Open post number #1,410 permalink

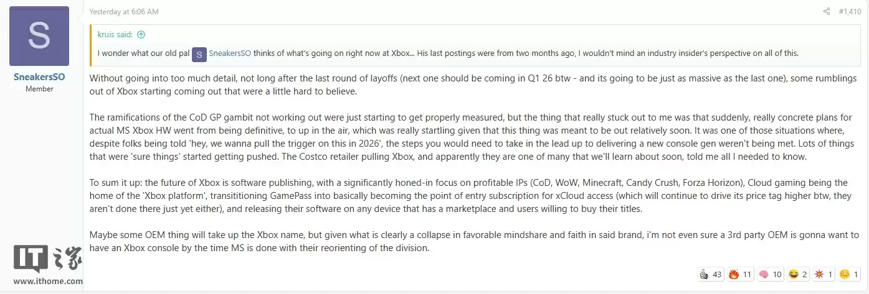point(850,11)
